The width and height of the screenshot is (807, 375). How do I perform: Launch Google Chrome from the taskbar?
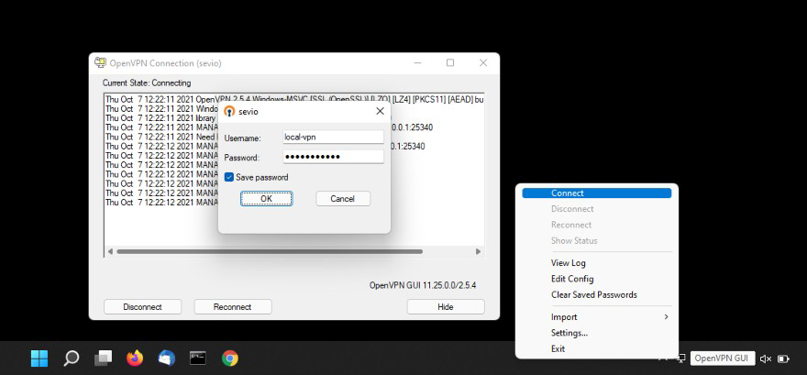tap(230, 358)
